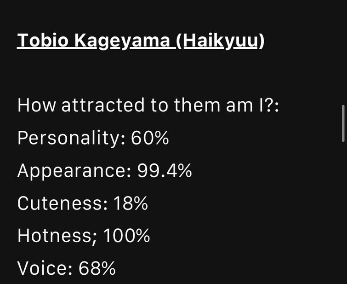Click the word "Personality"
The image size is (347, 284).
(x=69, y=139)
